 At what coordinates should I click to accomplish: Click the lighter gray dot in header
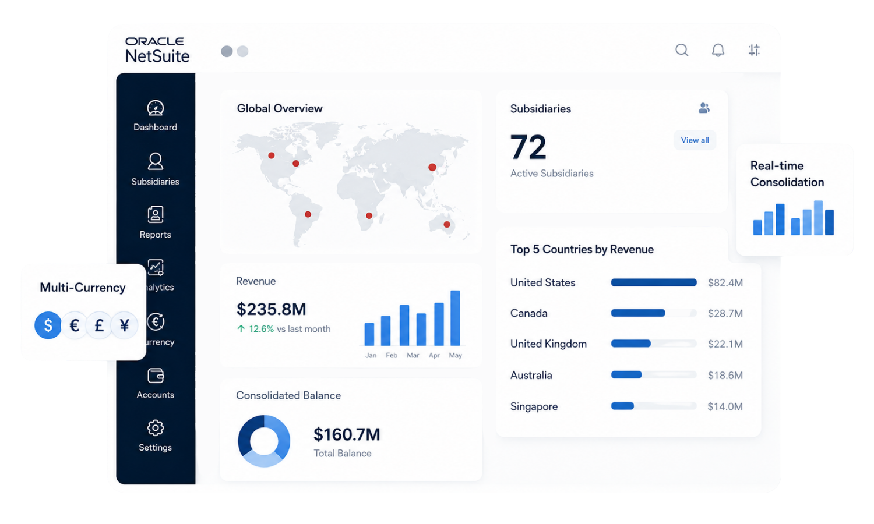pos(243,51)
